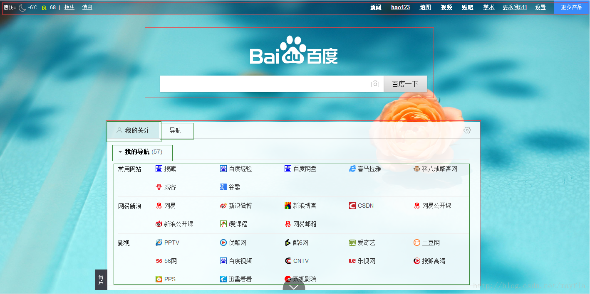Click the 影视 category label
This screenshot has height=294, width=590.
[124, 243]
